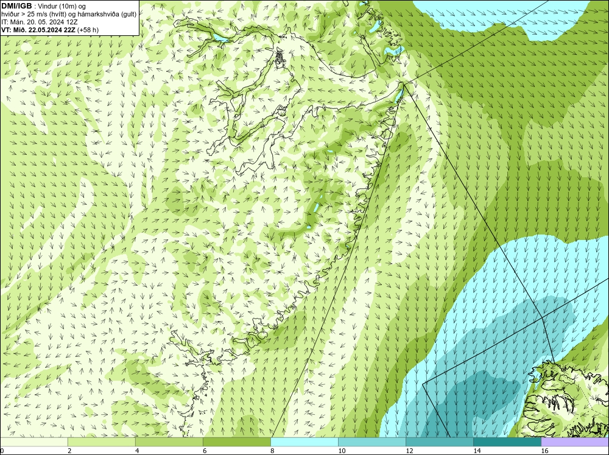Click the light green 2–4 m/s legend swatch

coord(101,442)
